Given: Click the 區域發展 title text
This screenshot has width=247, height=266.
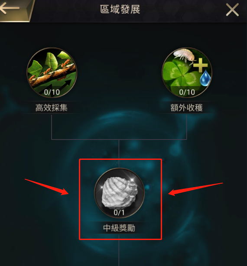Looking at the screenshot, I should [120, 10].
